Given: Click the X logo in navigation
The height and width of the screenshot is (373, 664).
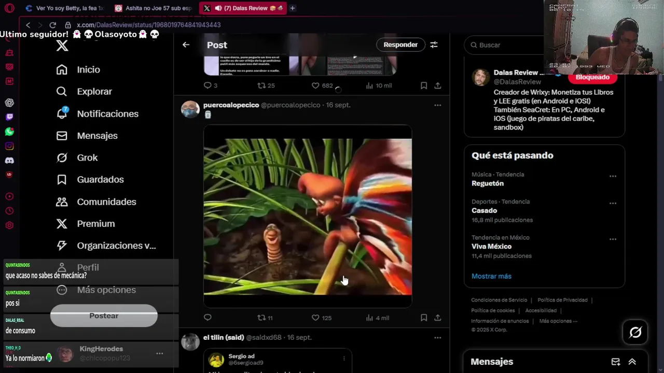Looking at the screenshot, I should click(62, 46).
